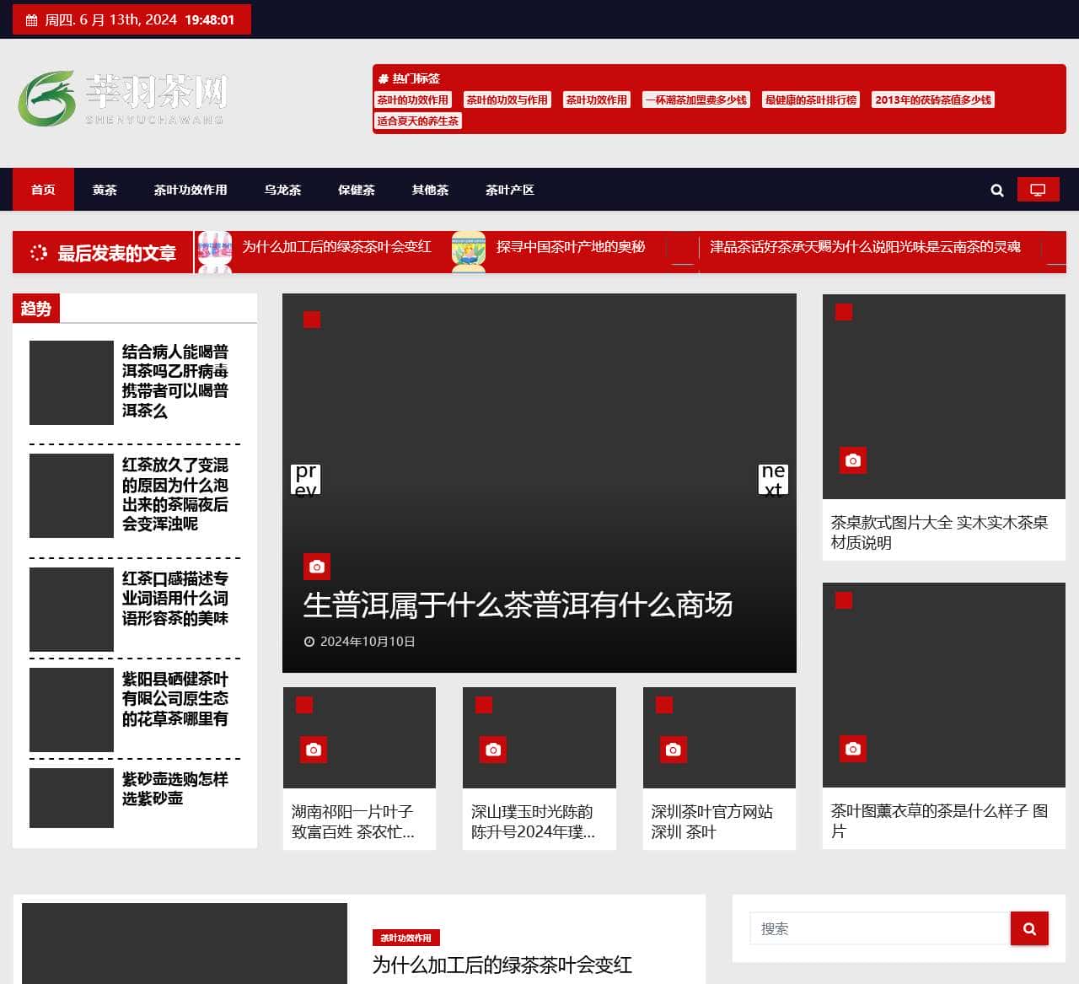Go to previous slide with prev button
Viewport: 1079px width, 984px height.
coord(305,480)
